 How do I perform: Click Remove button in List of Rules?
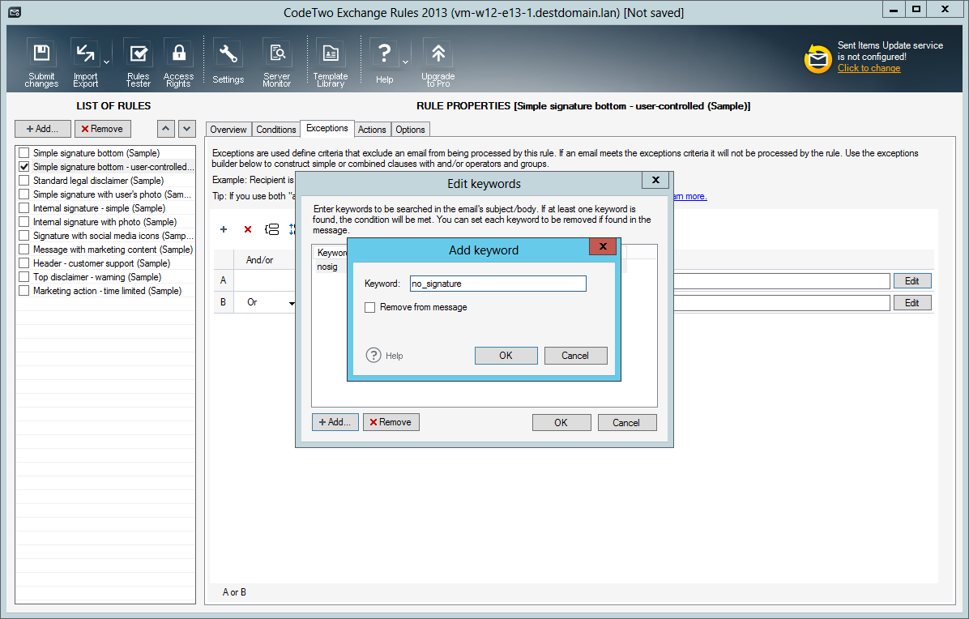click(x=103, y=129)
